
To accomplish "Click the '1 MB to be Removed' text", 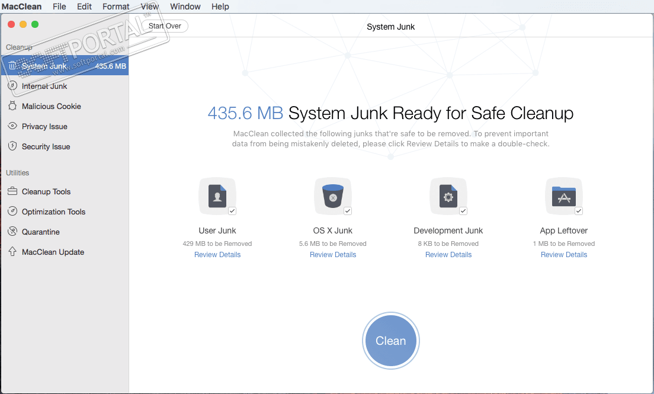I will tap(564, 244).
